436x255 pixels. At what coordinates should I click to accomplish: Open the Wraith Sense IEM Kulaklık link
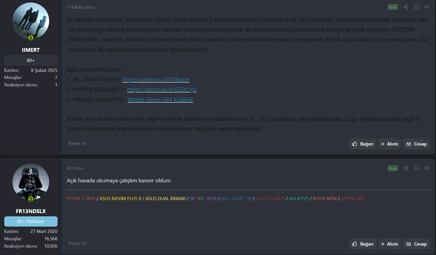coord(160,100)
